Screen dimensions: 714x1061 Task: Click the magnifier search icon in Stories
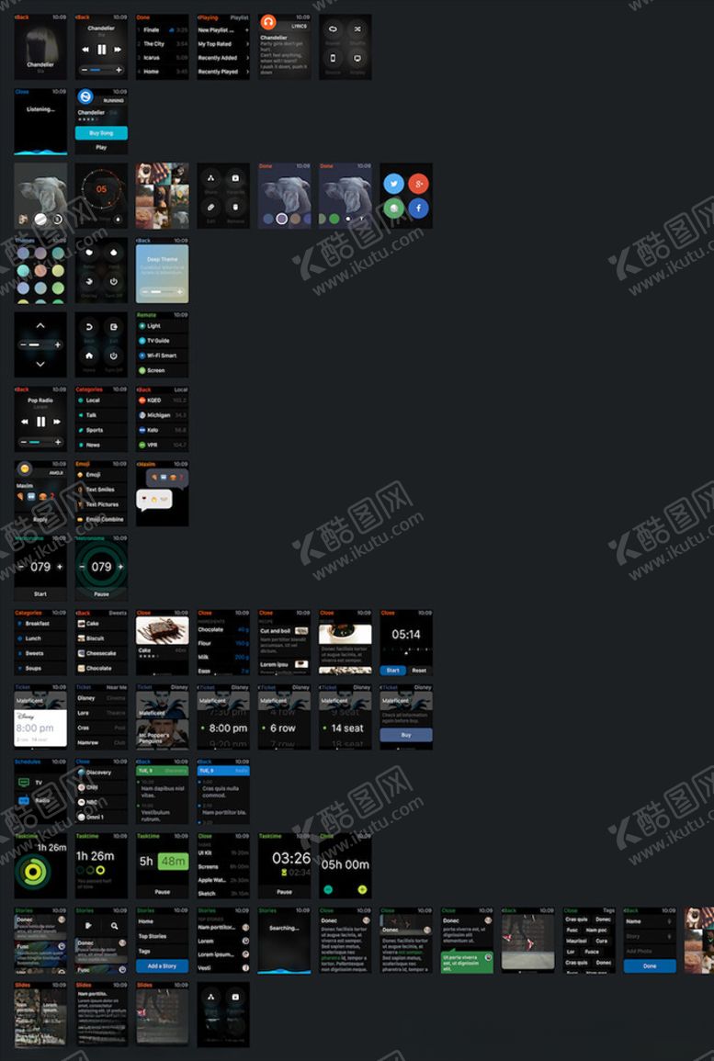tap(114, 926)
